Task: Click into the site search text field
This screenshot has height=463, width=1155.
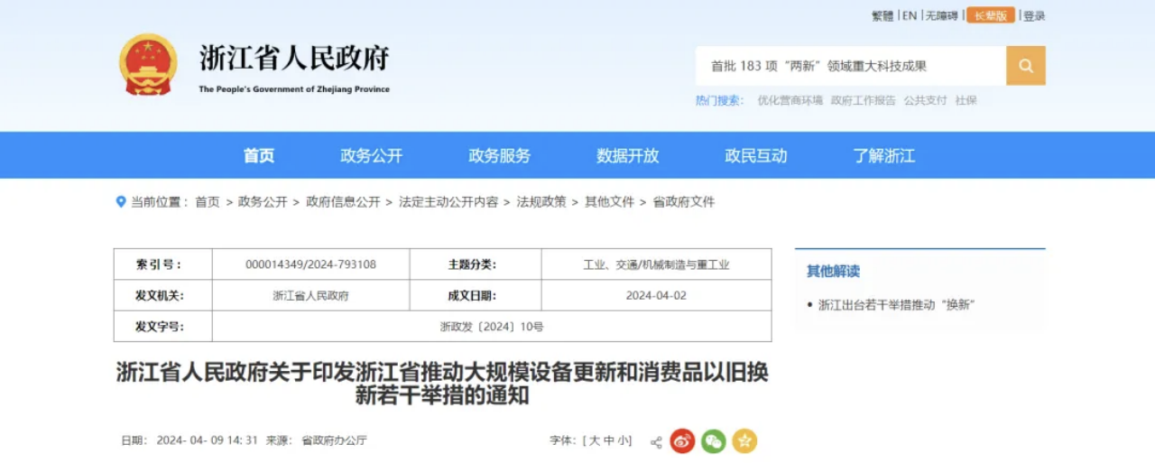Action: [x=850, y=66]
